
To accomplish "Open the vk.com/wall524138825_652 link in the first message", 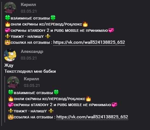I will tap(89, 42).
